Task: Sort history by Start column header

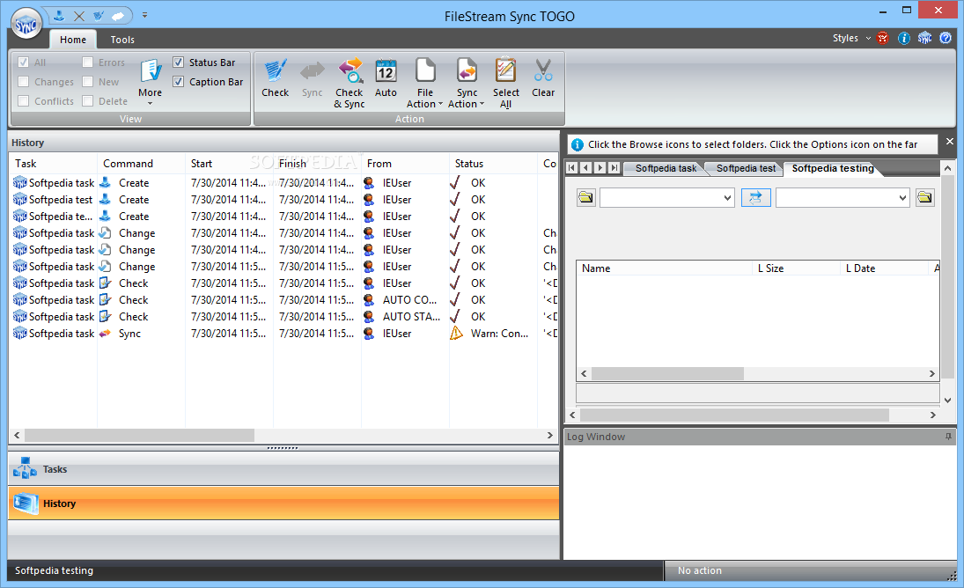Action: [x=229, y=164]
